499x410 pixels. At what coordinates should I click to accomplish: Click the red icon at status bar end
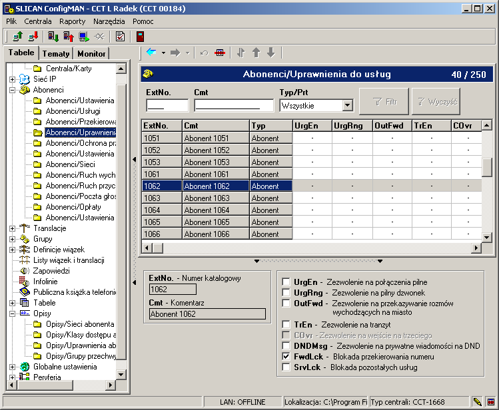(x=491, y=402)
